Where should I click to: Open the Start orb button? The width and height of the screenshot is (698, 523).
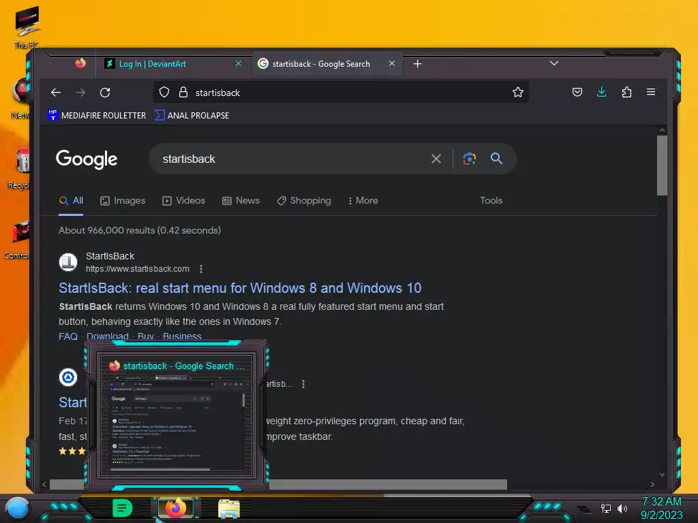click(x=18, y=509)
